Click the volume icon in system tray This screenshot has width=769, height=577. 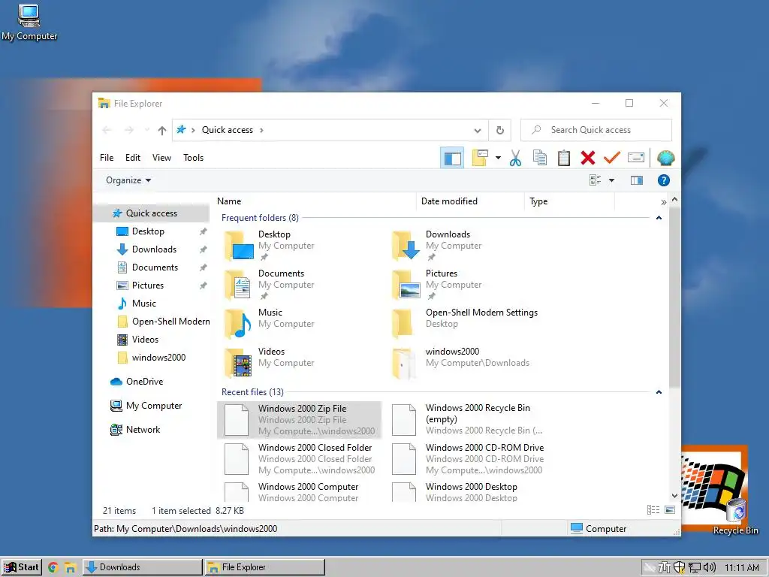709,568
